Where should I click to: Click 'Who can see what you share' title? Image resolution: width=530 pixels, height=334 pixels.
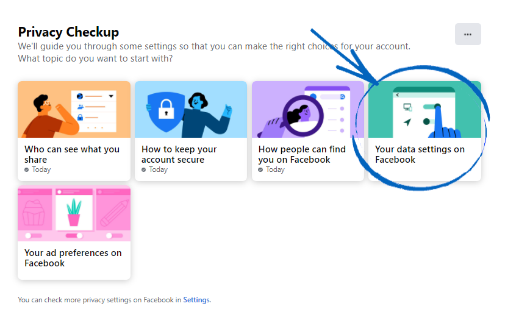(72, 154)
